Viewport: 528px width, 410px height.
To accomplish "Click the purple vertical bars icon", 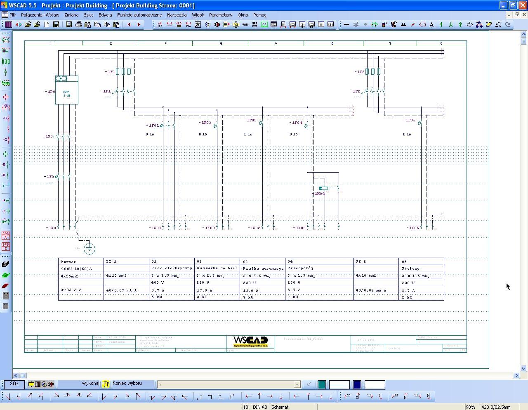I will click(x=9, y=25).
